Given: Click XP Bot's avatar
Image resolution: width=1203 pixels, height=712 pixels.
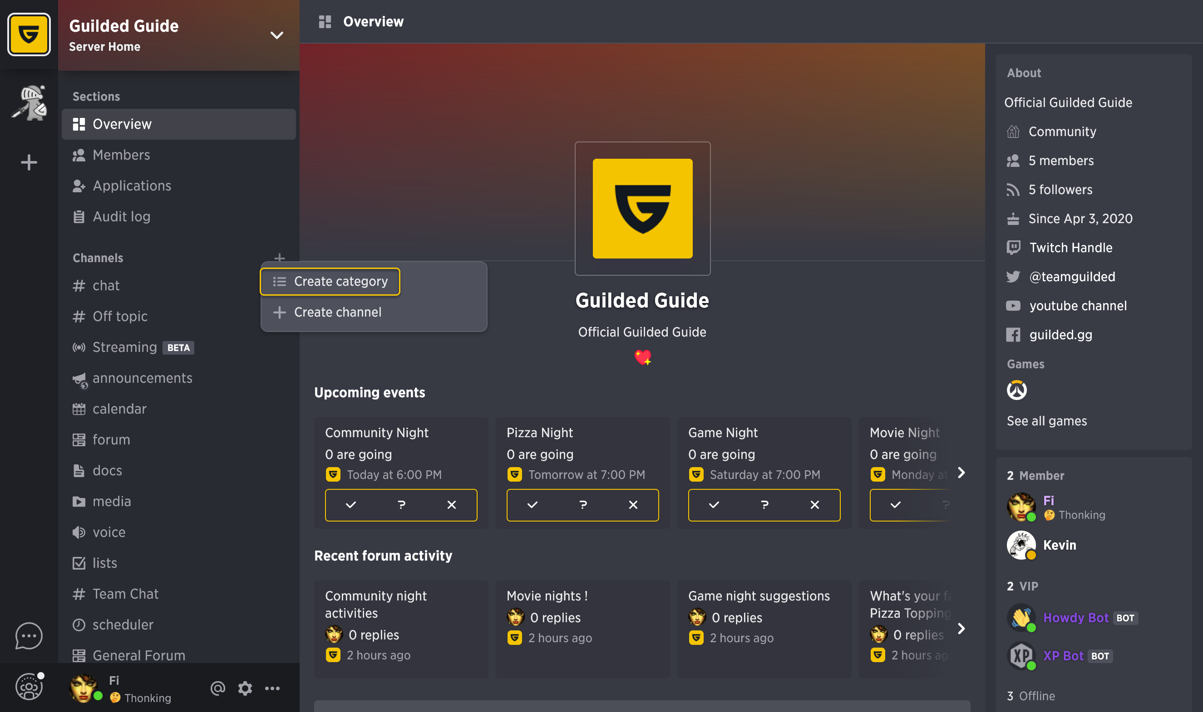Looking at the screenshot, I should click(1021, 656).
